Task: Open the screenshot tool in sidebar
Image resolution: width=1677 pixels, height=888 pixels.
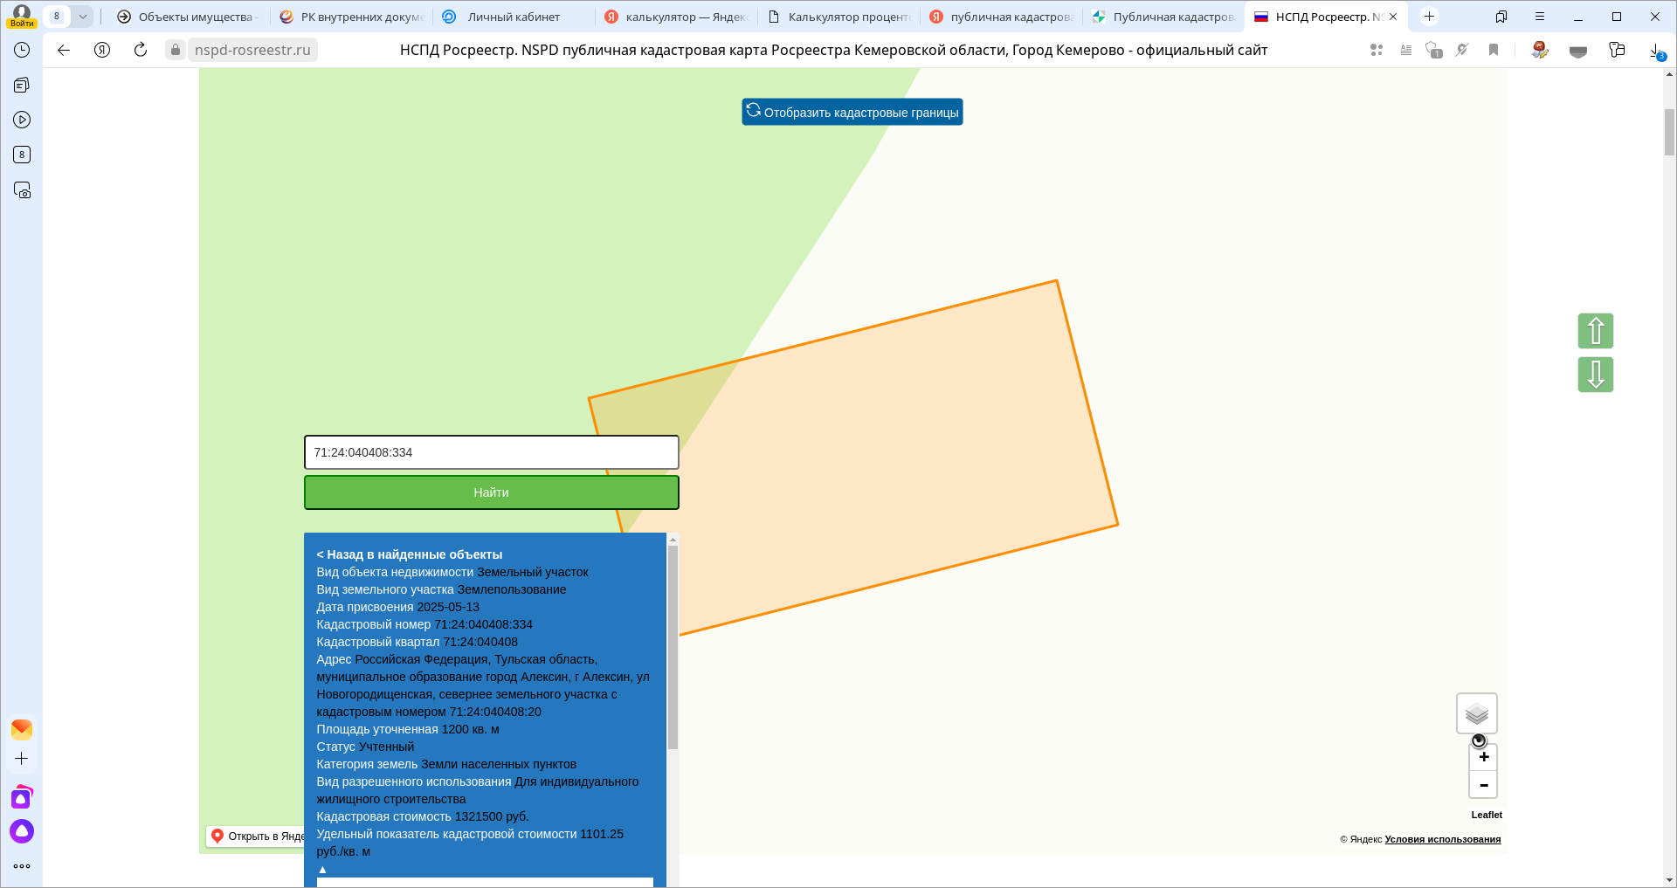Action: tap(22, 190)
